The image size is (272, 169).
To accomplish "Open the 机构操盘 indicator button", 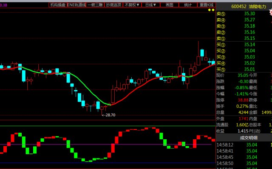I will [58, 5].
